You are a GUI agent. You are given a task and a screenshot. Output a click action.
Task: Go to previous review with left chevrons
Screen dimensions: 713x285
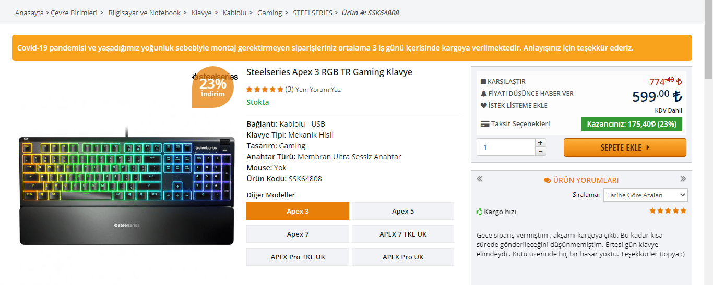click(x=480, y=179)
